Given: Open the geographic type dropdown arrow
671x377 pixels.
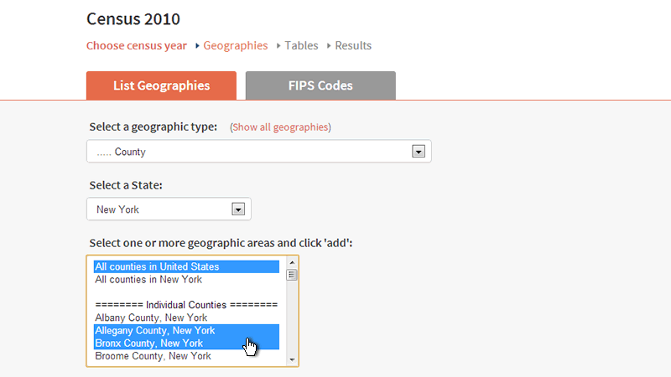Looking at the screenshot, I should point(418,152).
